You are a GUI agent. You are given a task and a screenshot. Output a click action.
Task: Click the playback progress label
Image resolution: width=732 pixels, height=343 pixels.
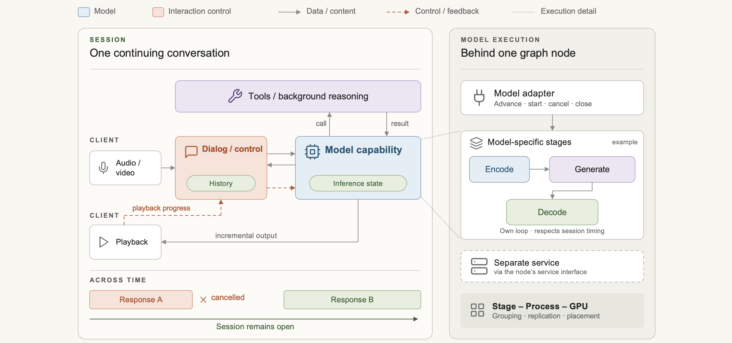161,208
